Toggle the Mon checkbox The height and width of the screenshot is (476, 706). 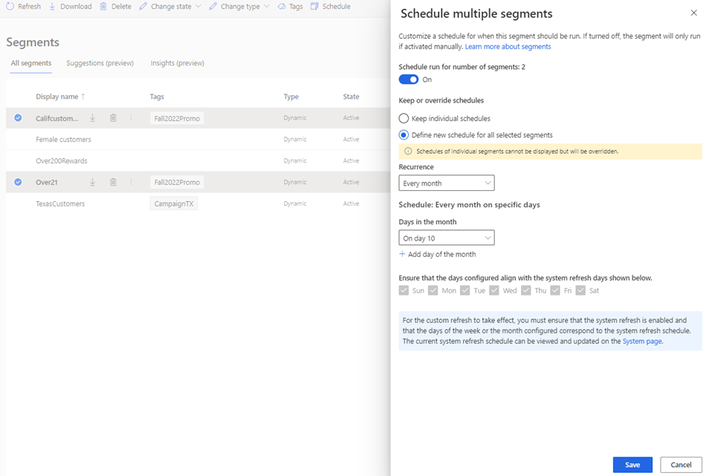click(433, 290)
